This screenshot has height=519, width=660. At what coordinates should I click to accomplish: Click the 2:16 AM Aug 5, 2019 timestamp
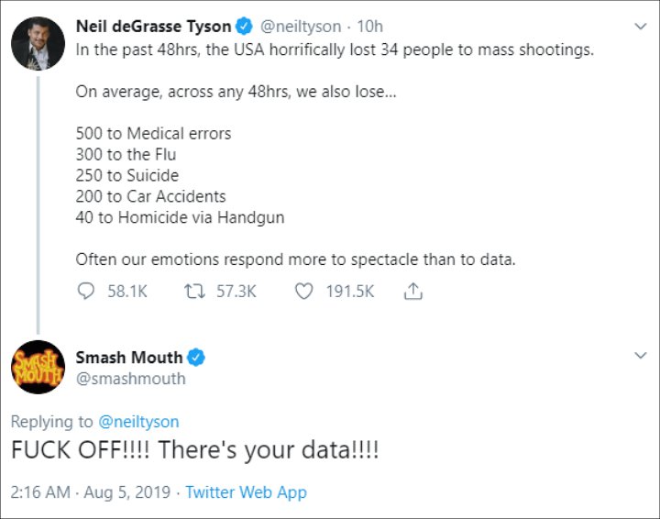coord(91,492)
